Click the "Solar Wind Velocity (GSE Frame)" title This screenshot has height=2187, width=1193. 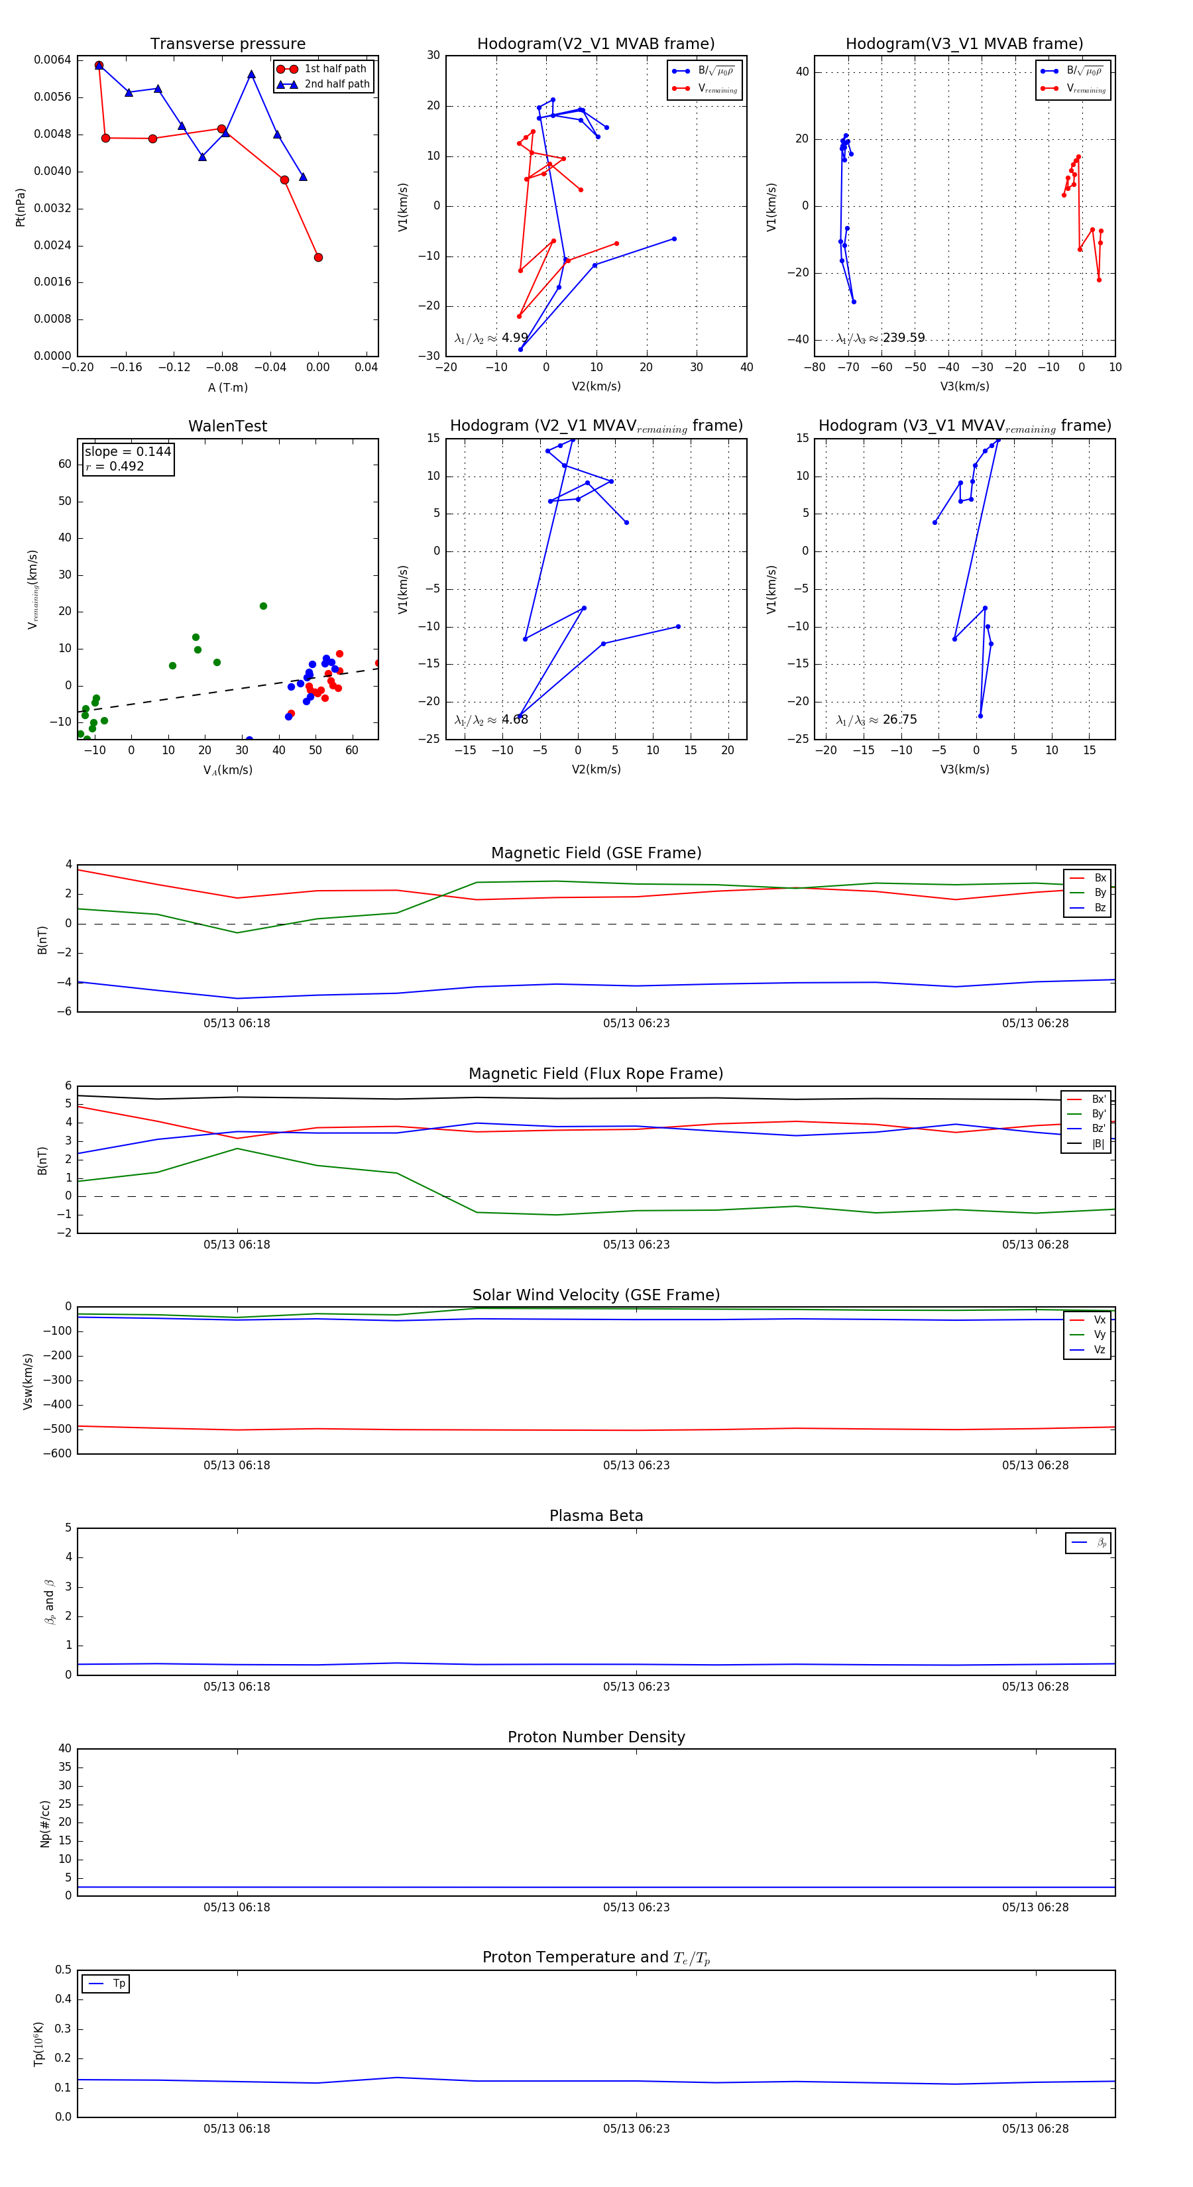(x=596, y=1296)
